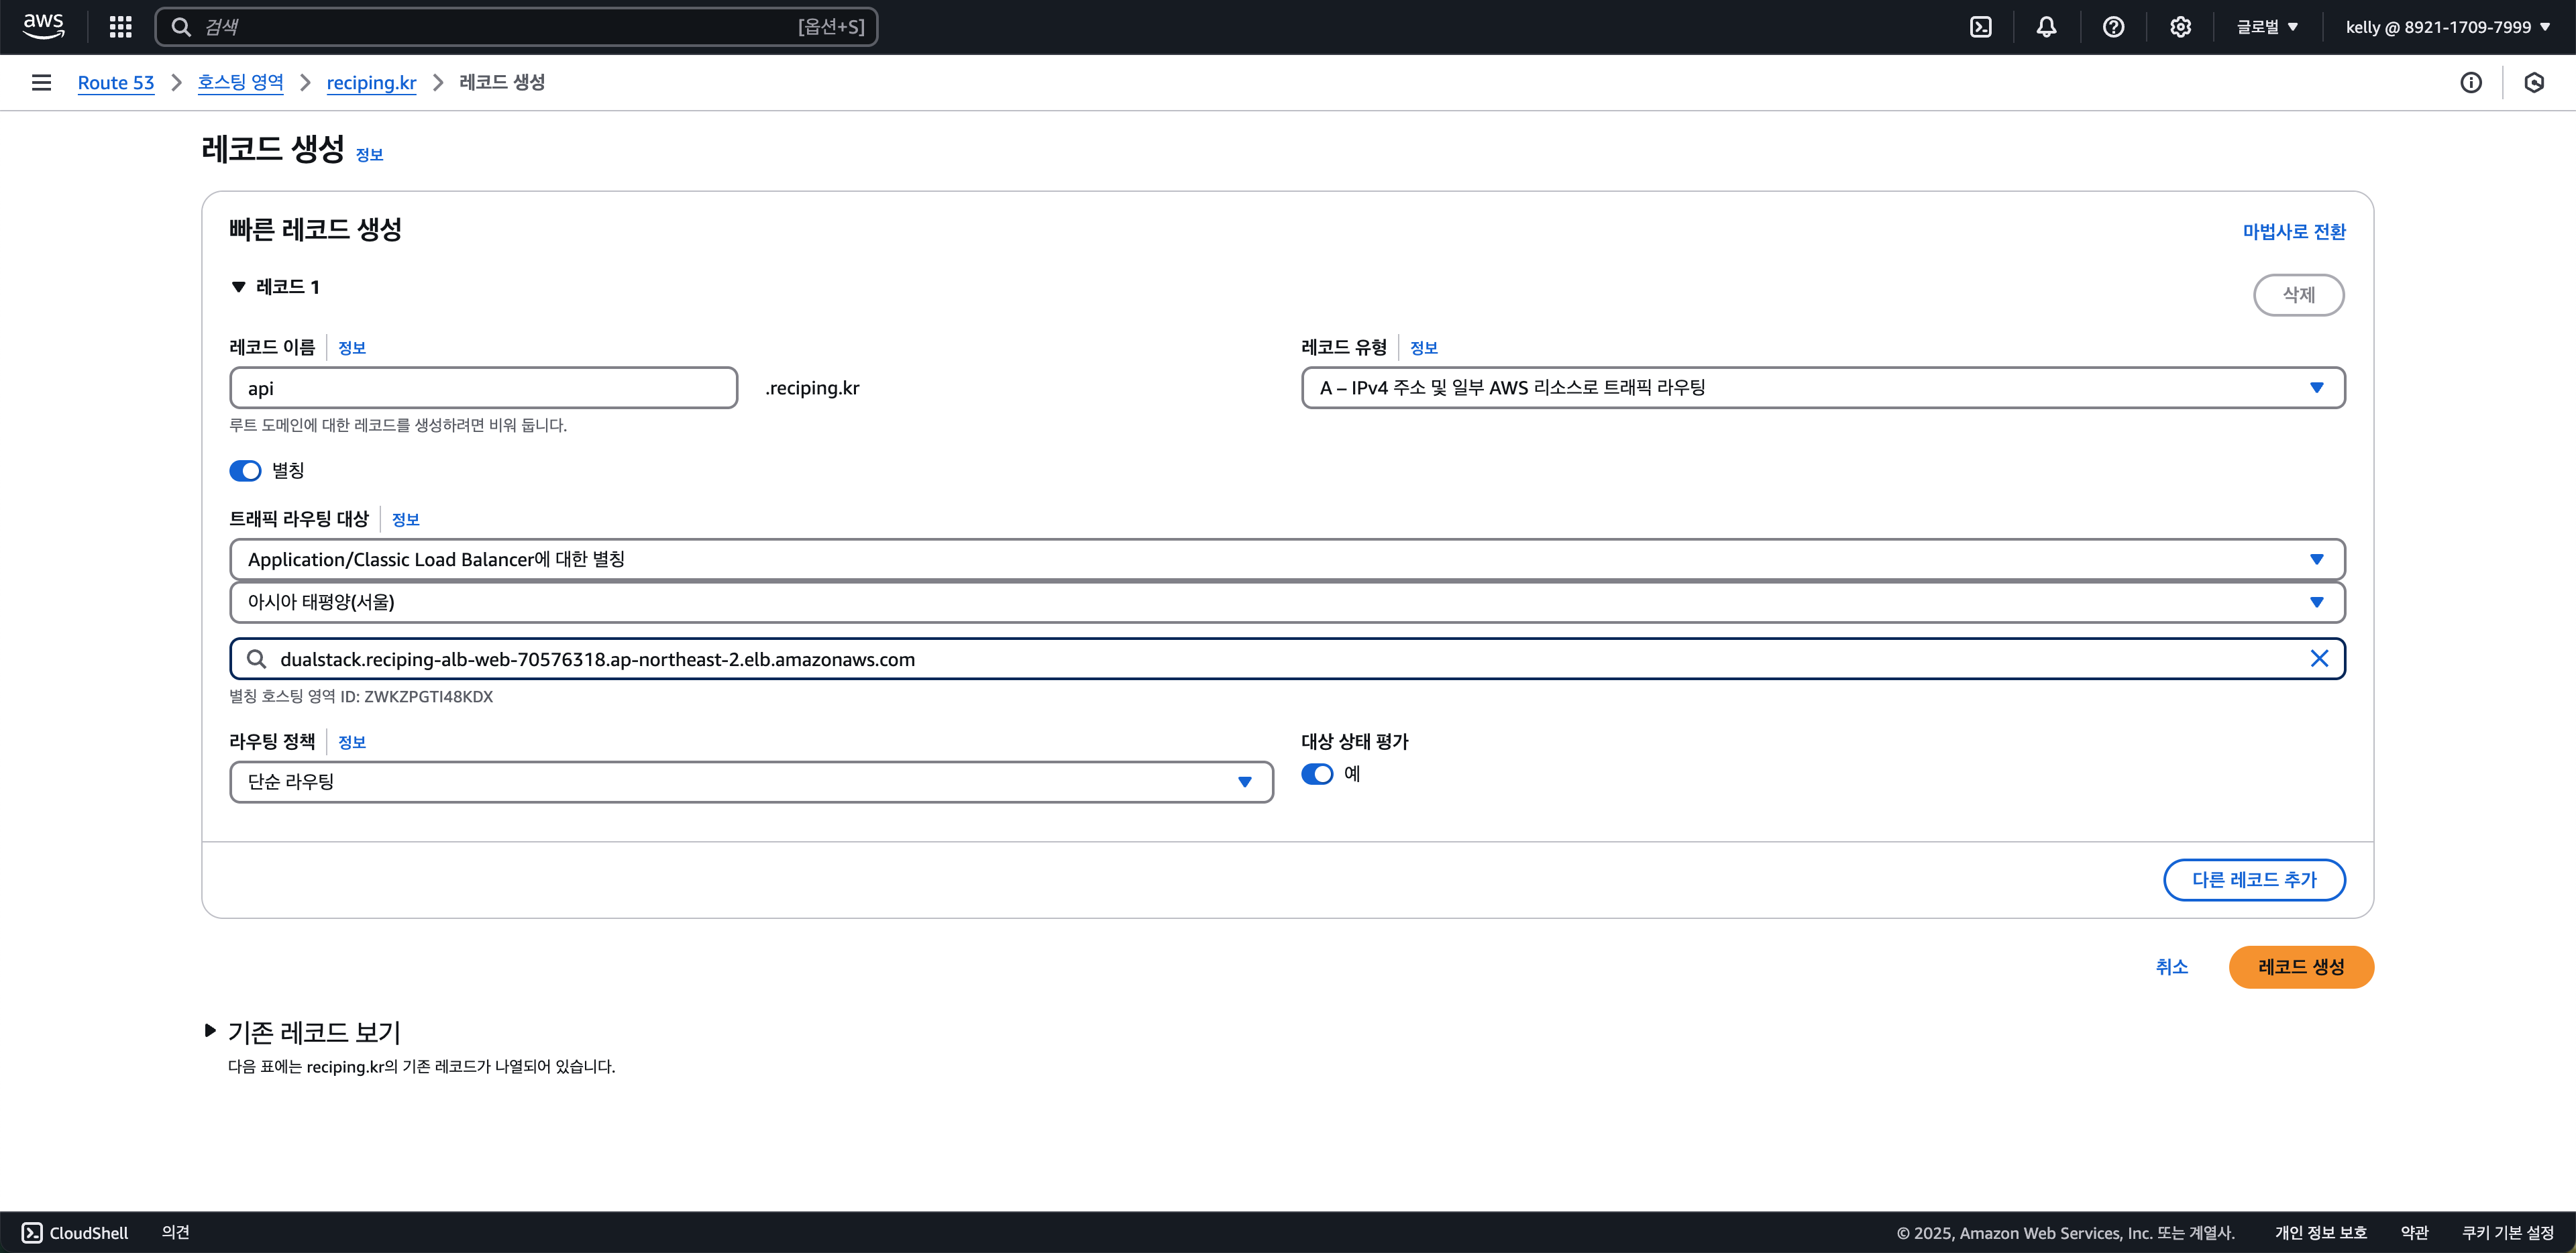Open the settings gear icon
The height and width of the screenshot is (1253, 2576).
coord(2180,27)
